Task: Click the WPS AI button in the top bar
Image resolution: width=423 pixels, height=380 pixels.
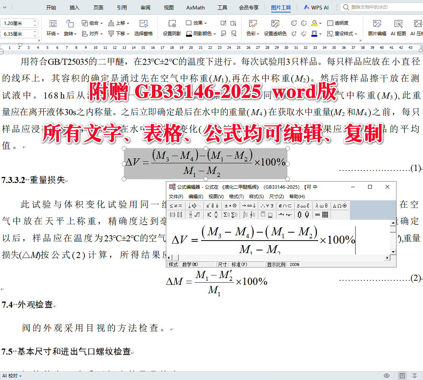Action: [x=316, y=7]
